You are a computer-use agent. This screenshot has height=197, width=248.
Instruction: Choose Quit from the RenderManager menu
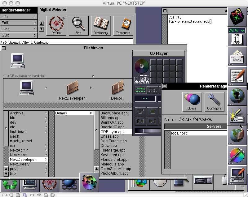[x=19, y=35]
